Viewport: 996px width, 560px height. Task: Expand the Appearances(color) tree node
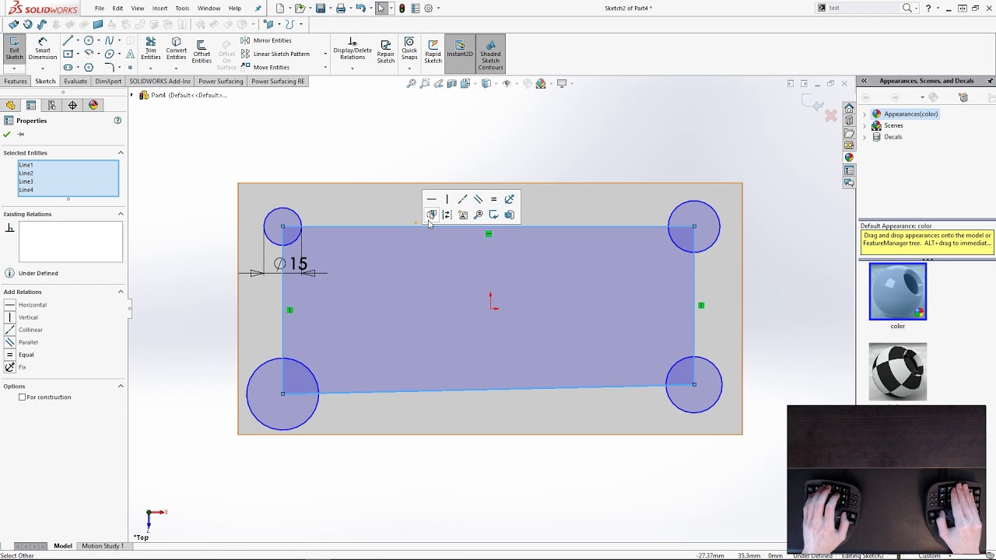[x=864, y=114]
